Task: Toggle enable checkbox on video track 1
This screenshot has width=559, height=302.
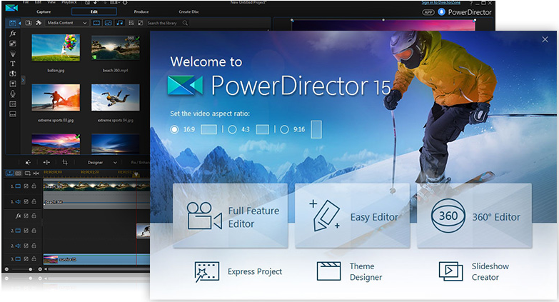Action: [26, 186]
